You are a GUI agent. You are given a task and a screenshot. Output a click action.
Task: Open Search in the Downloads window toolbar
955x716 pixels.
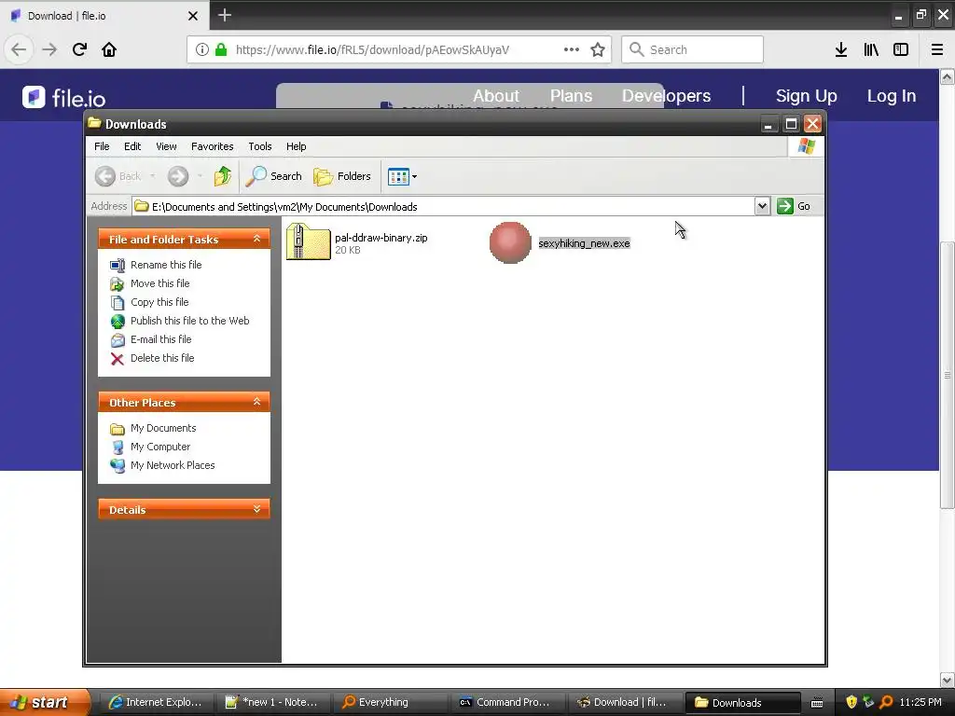coord(273,176)
